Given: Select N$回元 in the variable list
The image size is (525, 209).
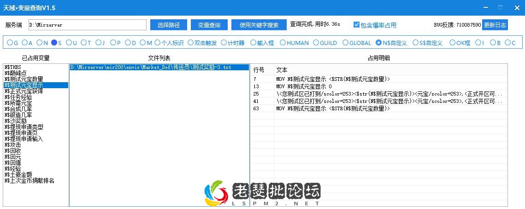Looking at the screenshot, I should coord(35,157).
